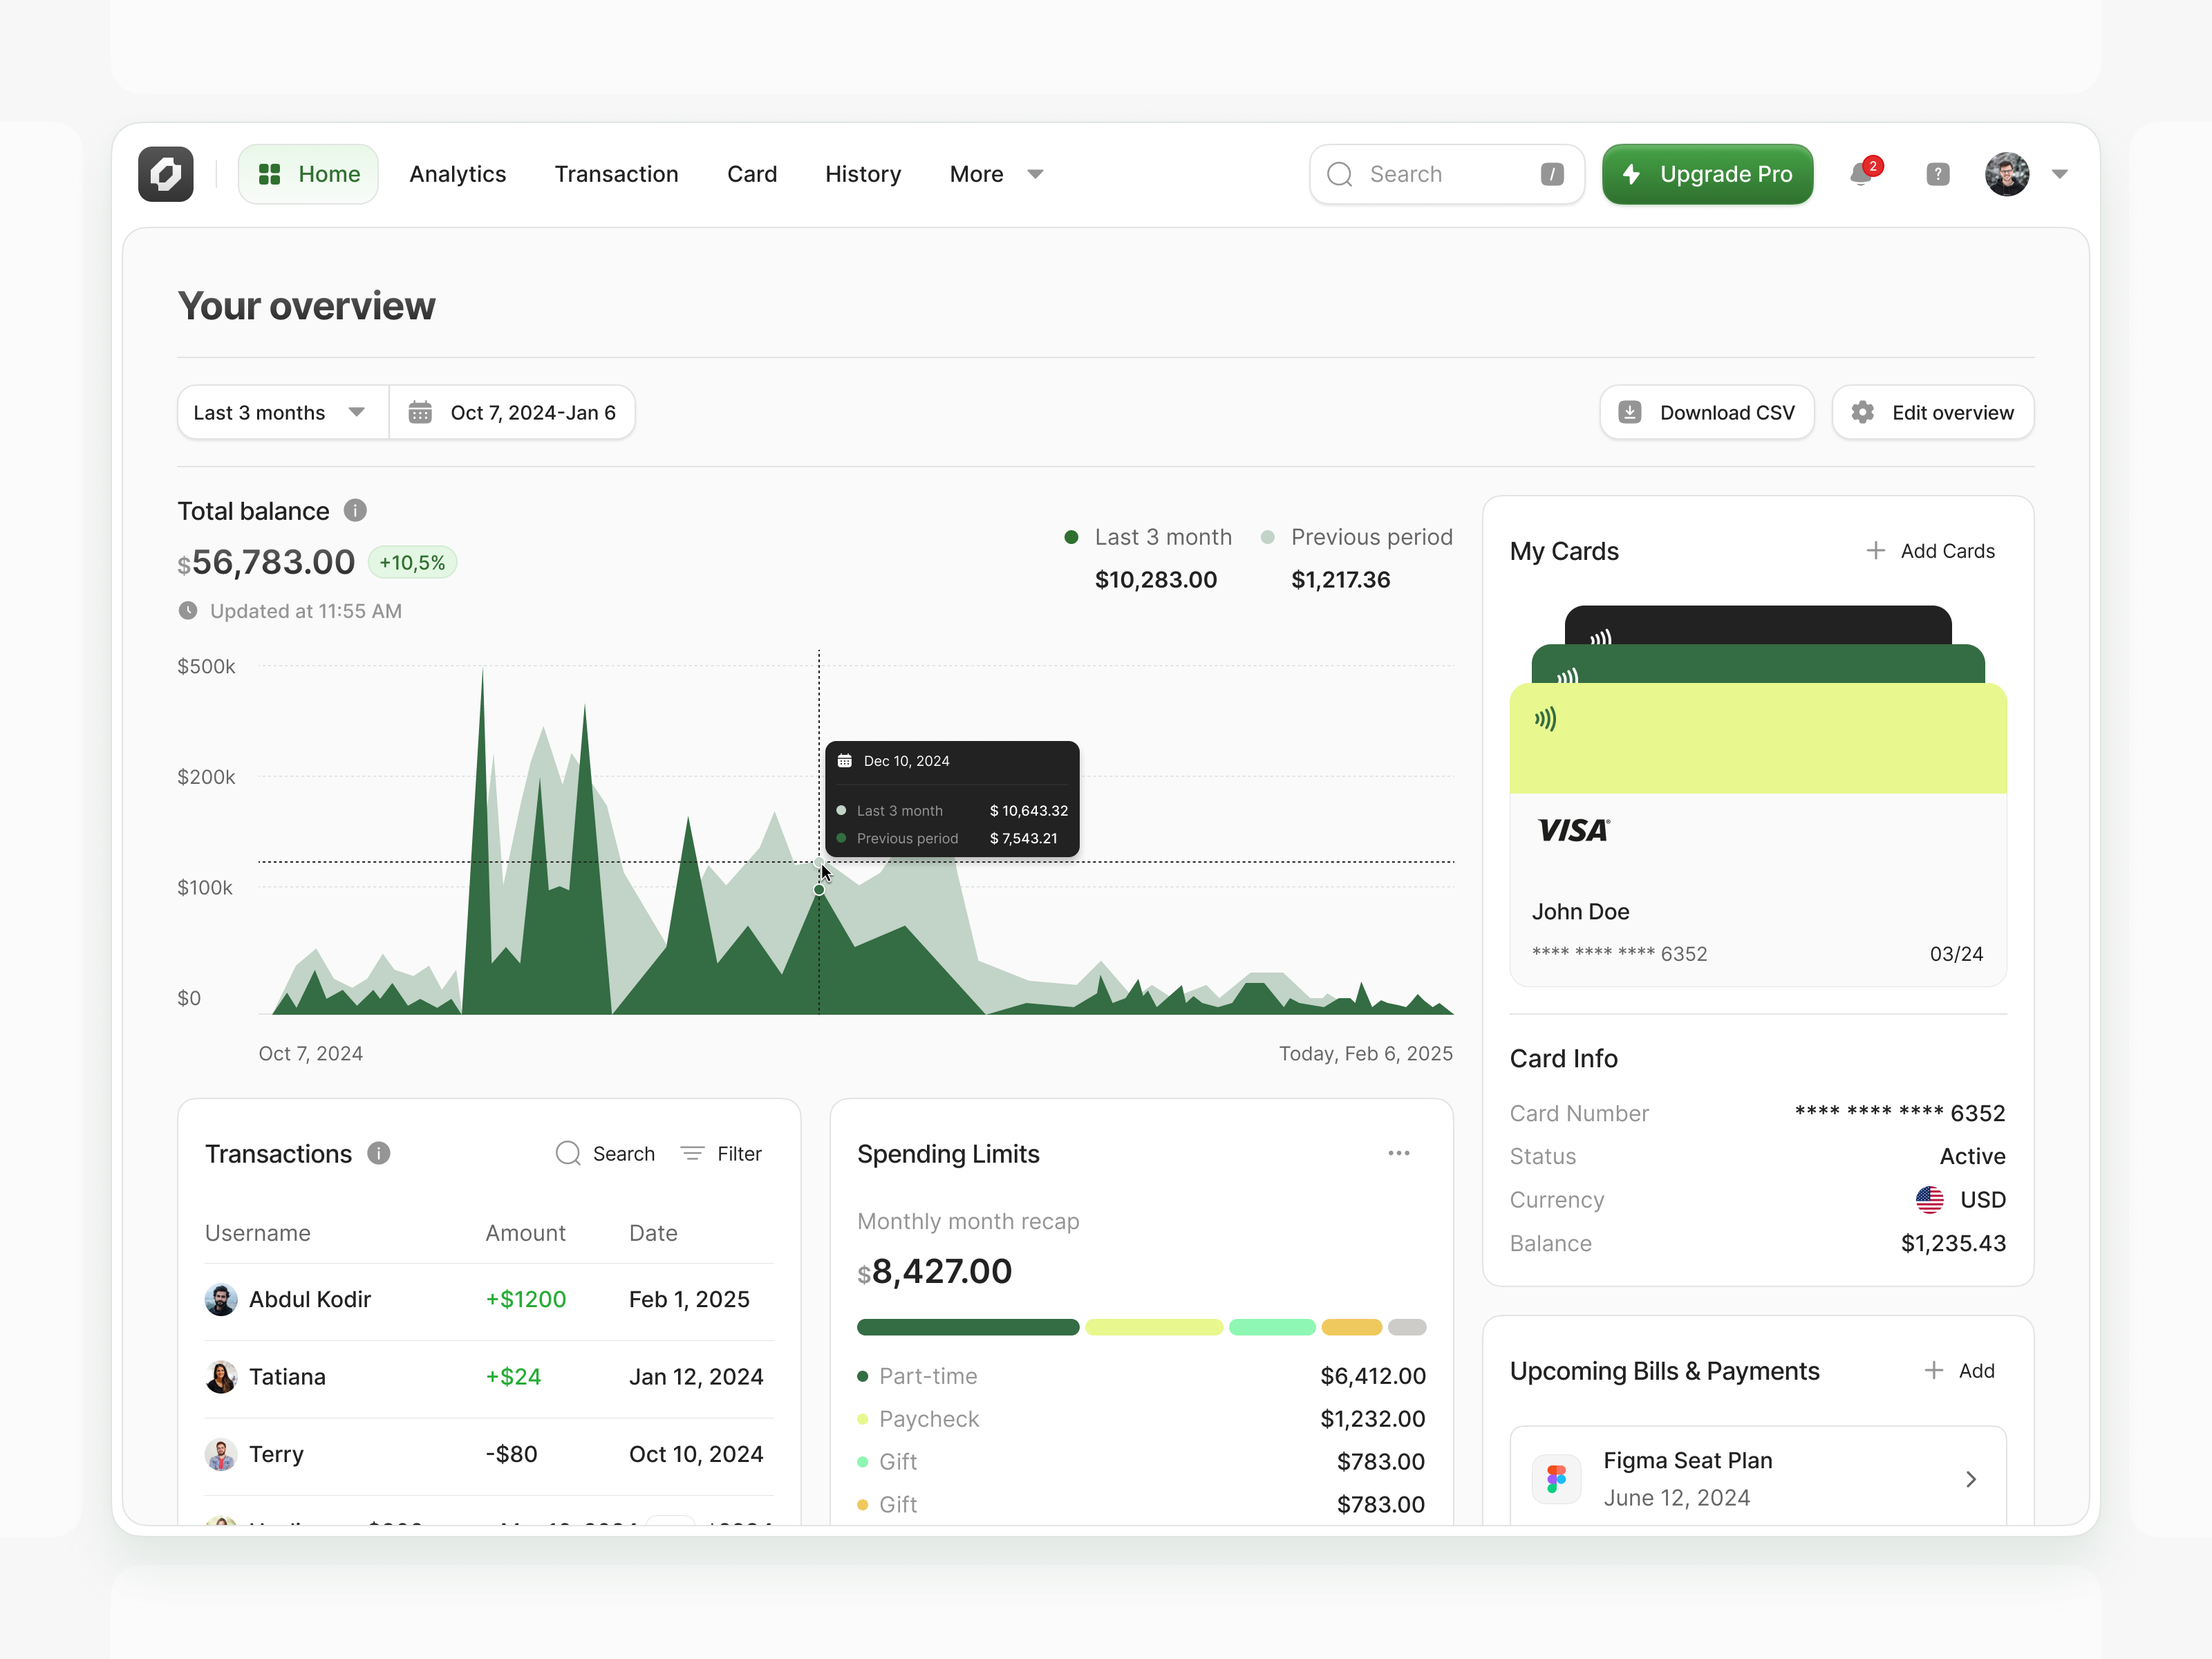Click the Upgrade Pro button
Viewport: 2212px width, 1659px height.
(1707, 174)
